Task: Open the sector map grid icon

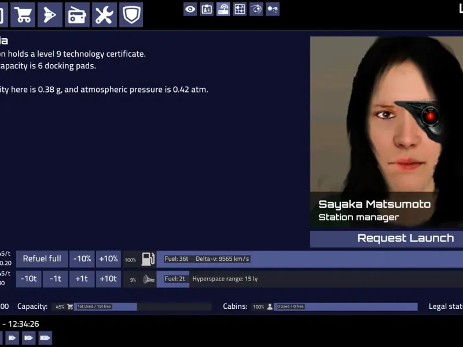Action: pyautogui.click(x=240, y=9)
